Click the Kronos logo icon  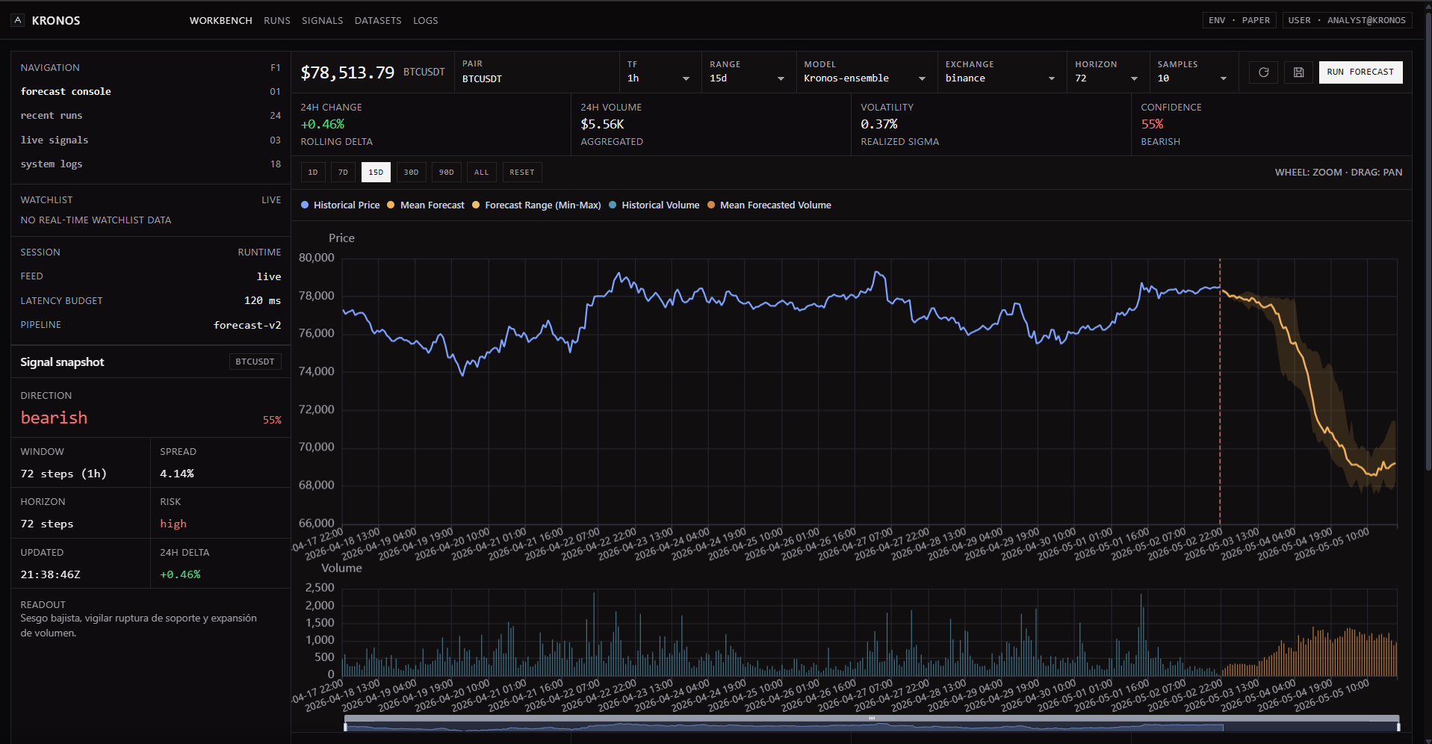point(18,20)
